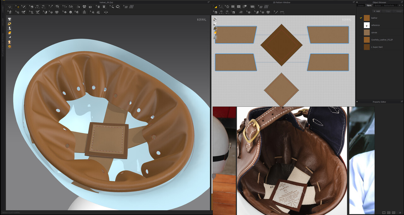The height and width of the screenshot is (215, 404).
Task: Click the orange fabric icon in 2D window sidebar
Action: [x=215, y=33]
